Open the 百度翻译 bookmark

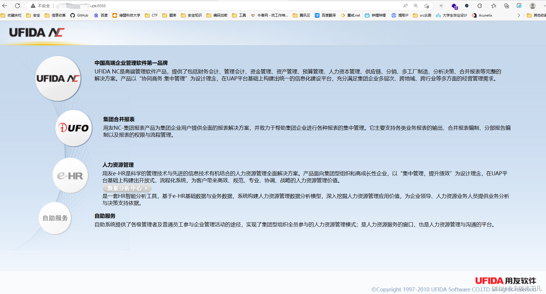(325, 15)
